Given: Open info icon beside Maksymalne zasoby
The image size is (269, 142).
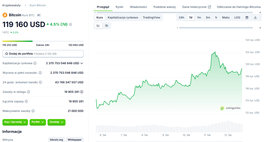Looking at the screenshot, I should [33, 111].
